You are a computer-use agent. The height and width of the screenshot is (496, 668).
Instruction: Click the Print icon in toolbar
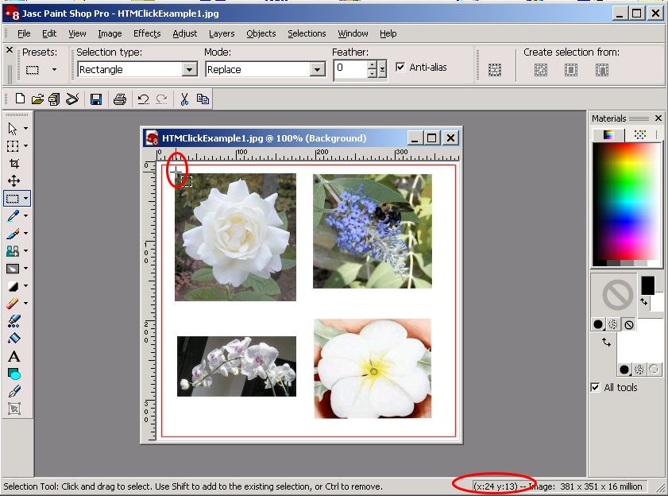(119, 99)
